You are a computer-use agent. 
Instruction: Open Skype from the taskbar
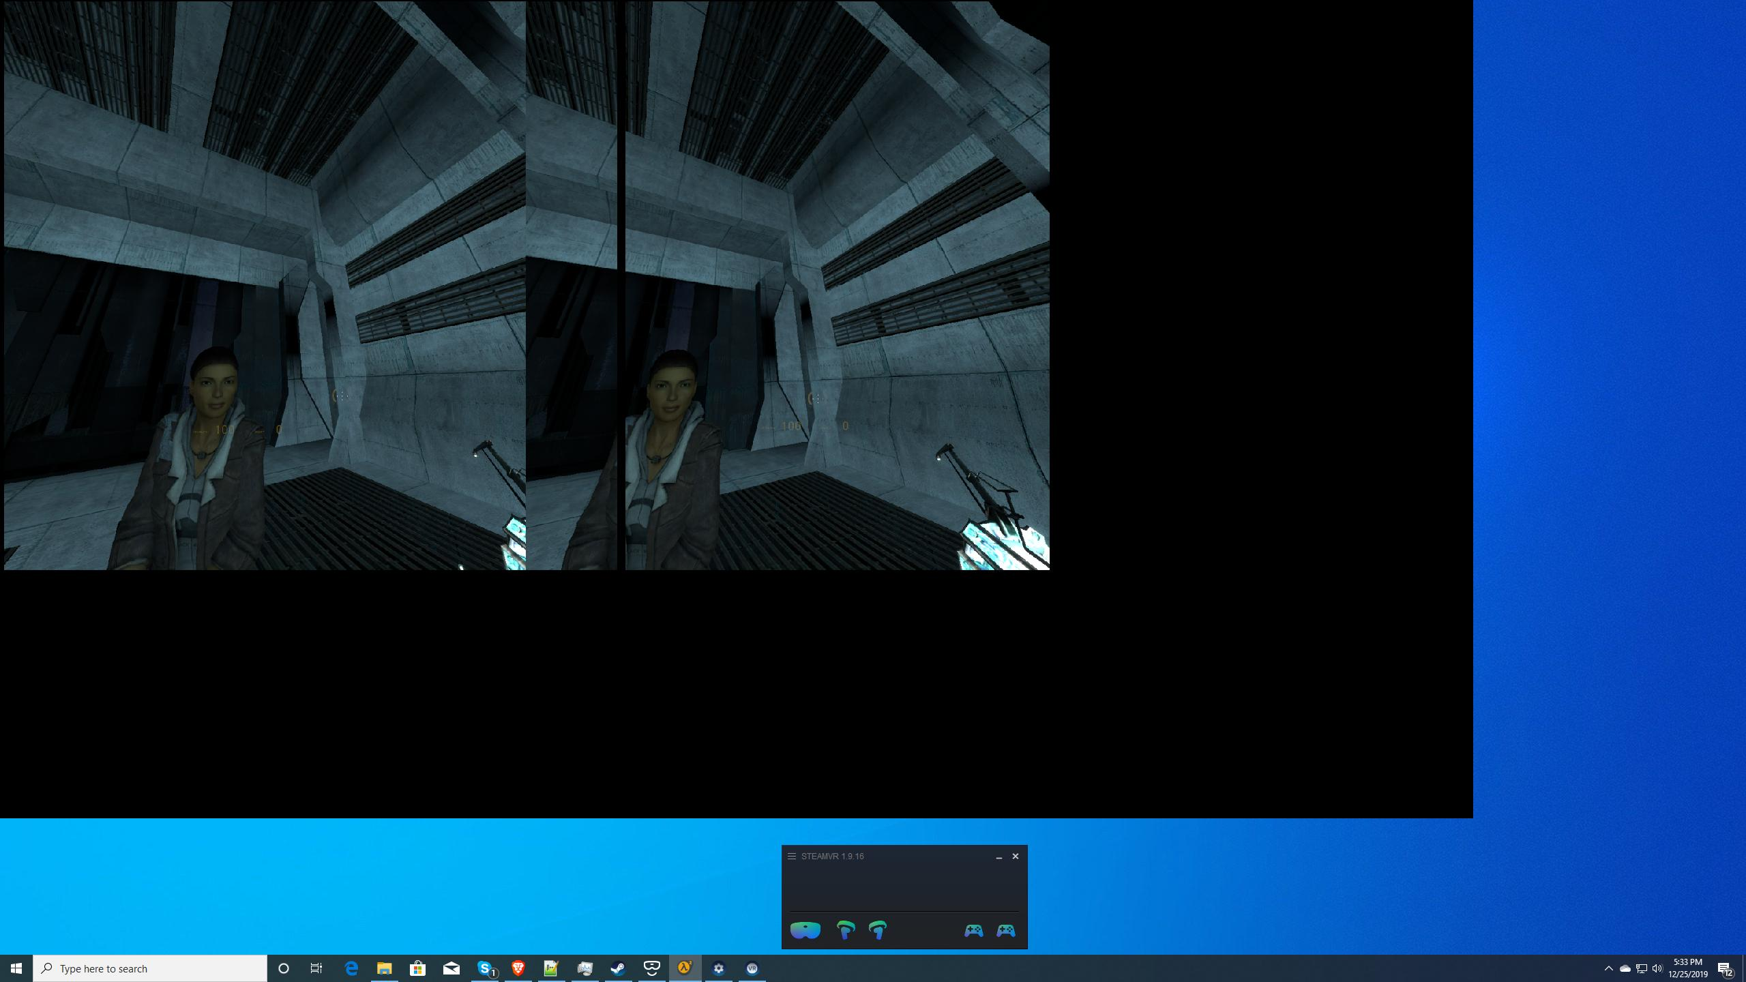click(x=485, y=968)
